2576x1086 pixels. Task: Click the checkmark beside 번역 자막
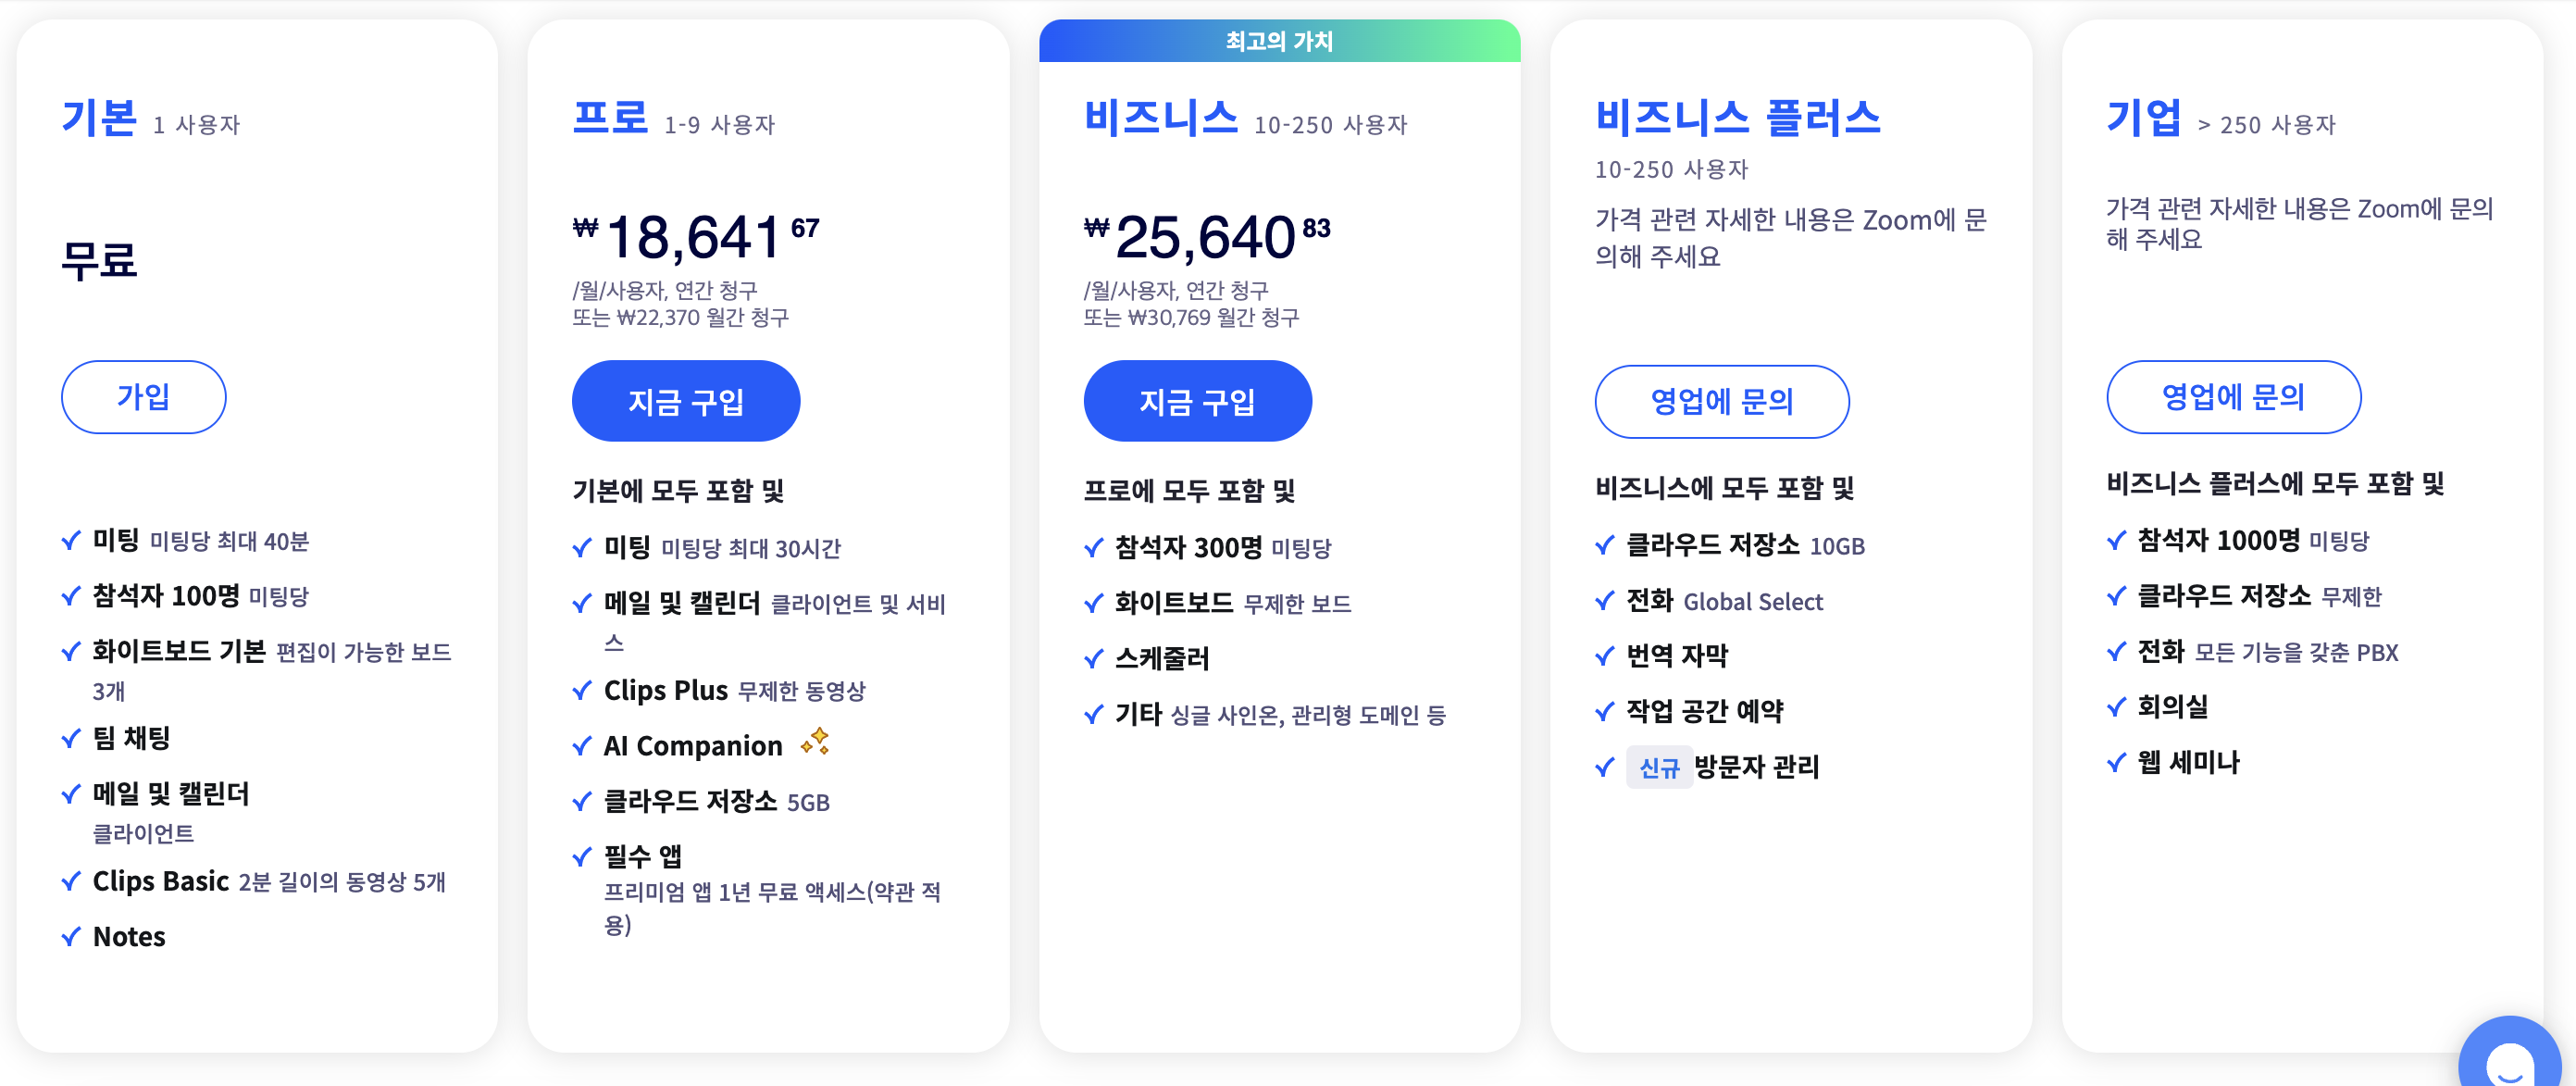coord(1603,656)
